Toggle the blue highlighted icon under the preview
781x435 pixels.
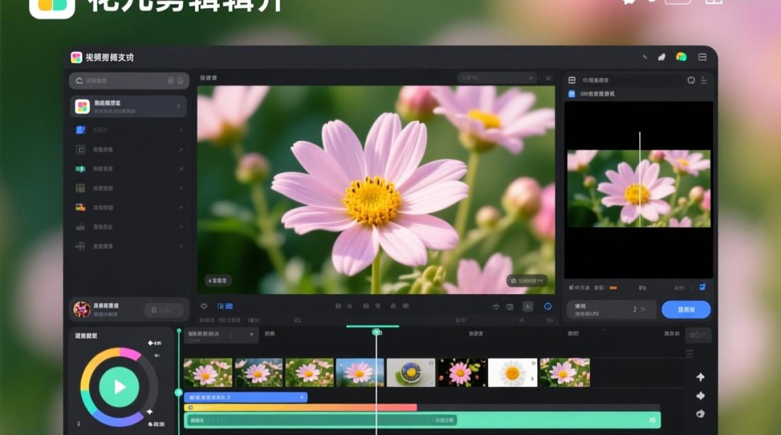pyautogui.click(x=225, y=306)
